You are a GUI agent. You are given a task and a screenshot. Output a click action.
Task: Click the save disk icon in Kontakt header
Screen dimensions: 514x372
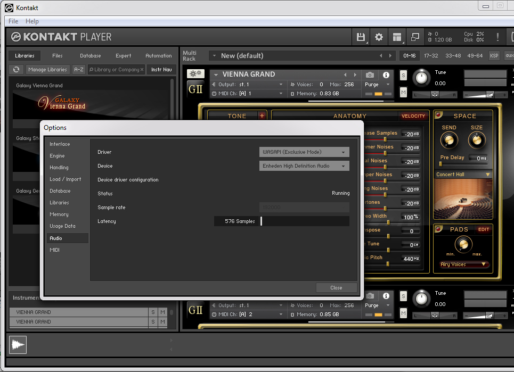(x=361, y=37)
